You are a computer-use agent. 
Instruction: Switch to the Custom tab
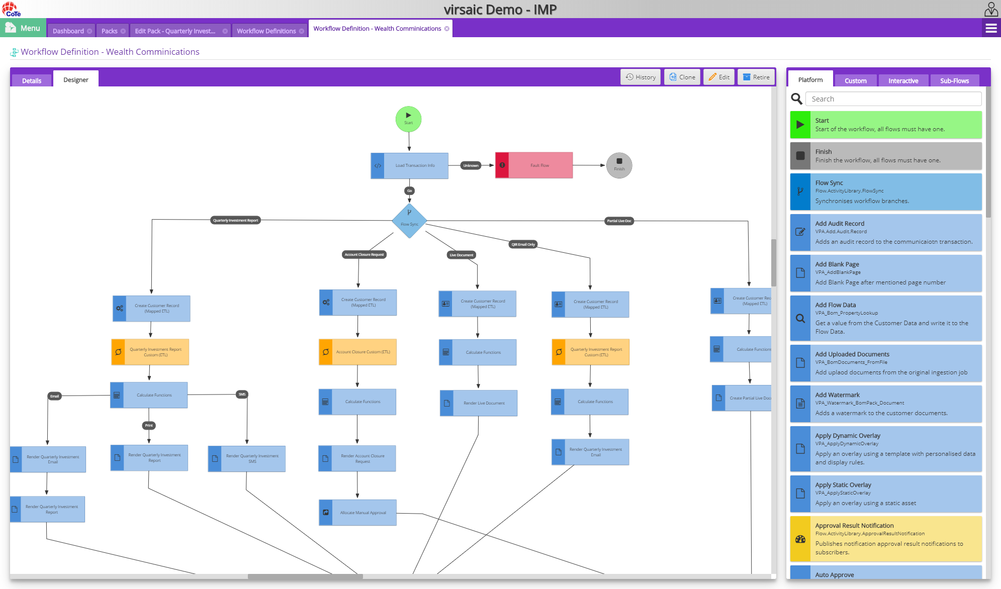coord(856,80)
